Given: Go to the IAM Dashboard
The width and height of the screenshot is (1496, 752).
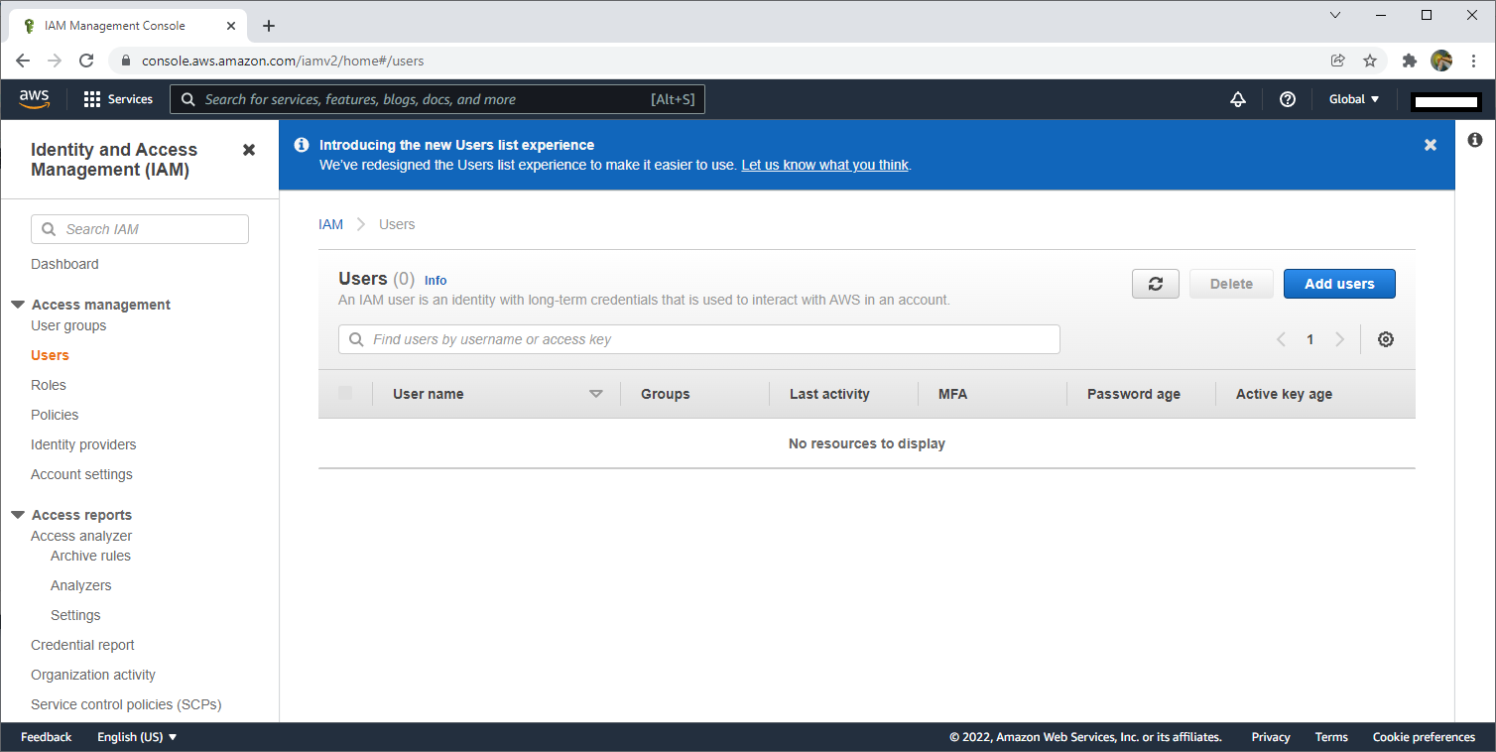Looking at the screenshot, I should point(64,264).
